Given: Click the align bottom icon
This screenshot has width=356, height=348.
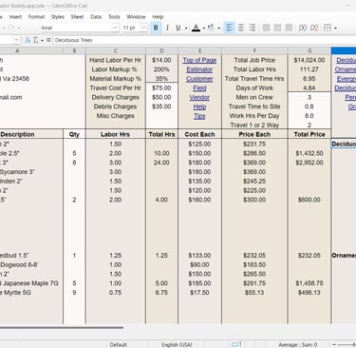Looking at the screenshot, I should pyautogui.click(x=289, y=28).
